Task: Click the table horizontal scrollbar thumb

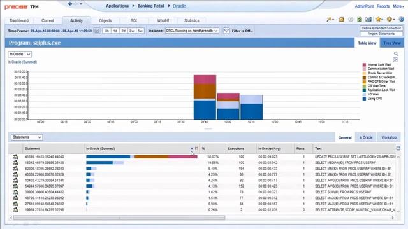Action: click(x=119, y=218)
